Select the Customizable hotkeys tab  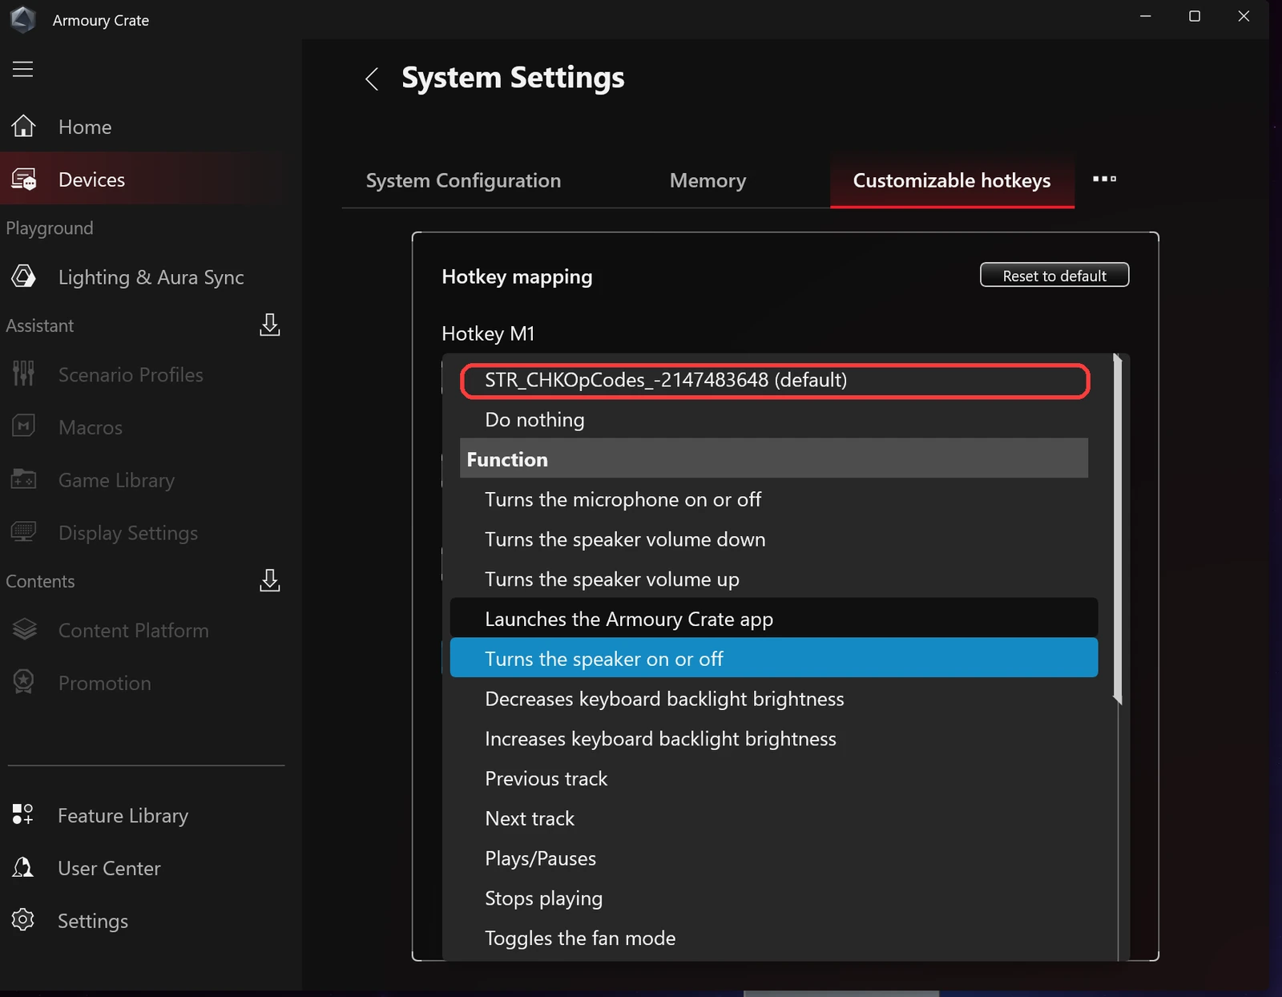[x=952, y=180]
